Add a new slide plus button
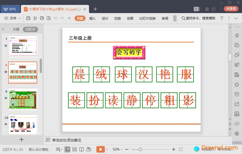The height and width of the screenshot is (154, 242). pos(22,140)
